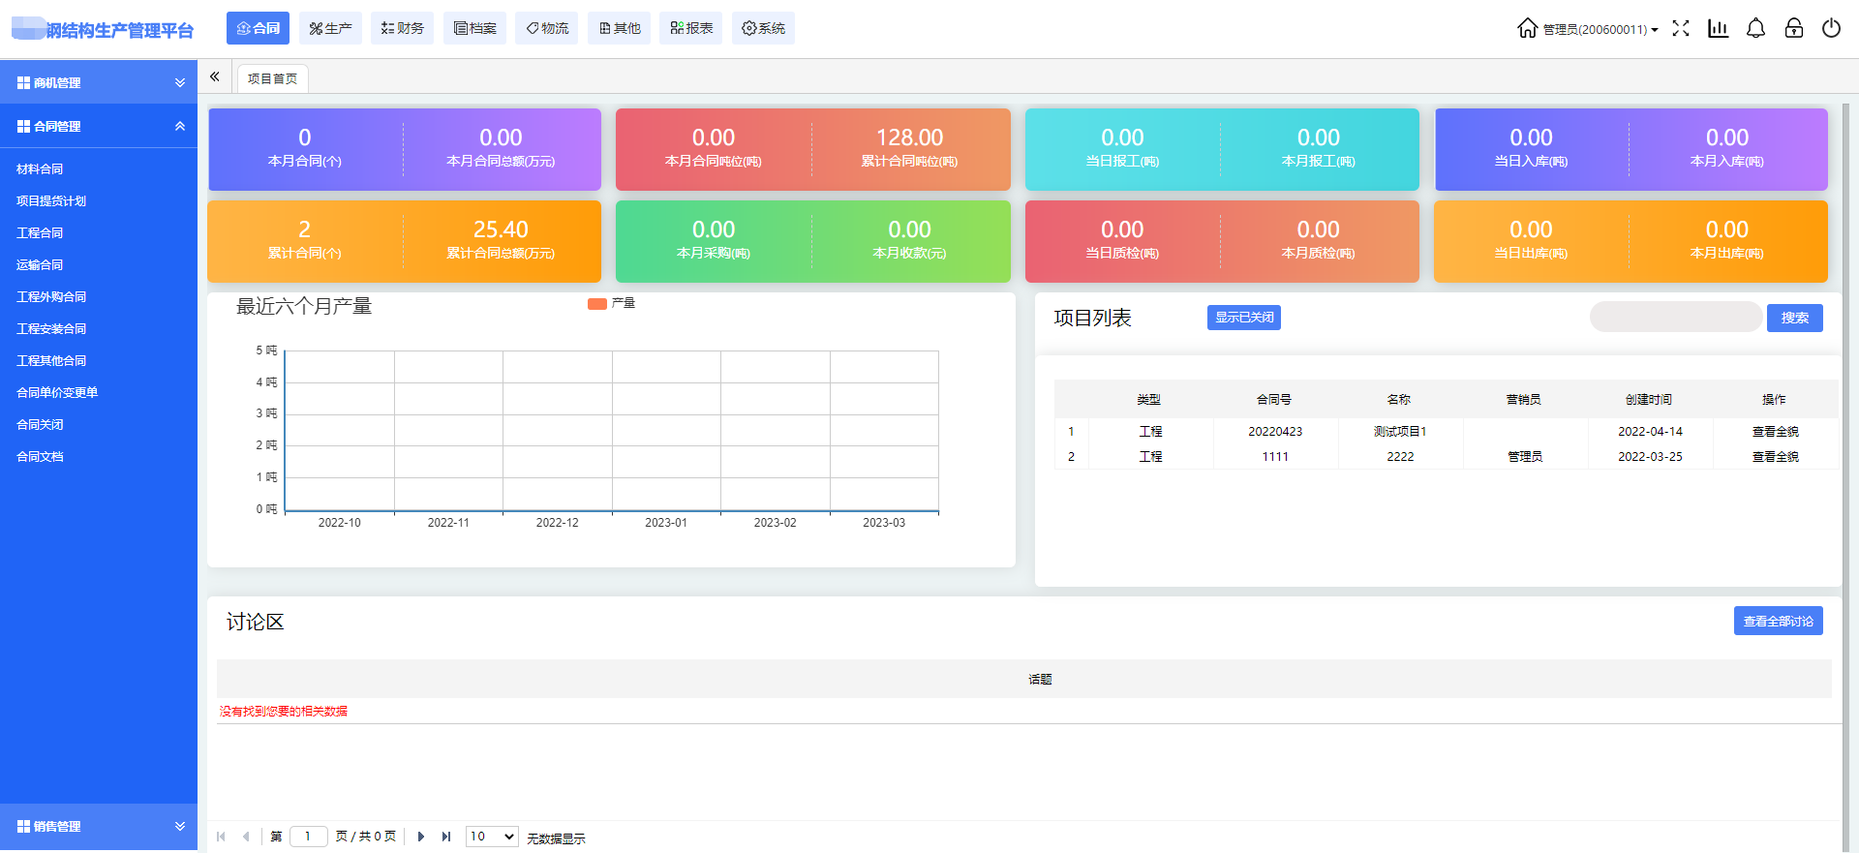Open the 档案 top menu
This screenshot has height=853, width=1859.
[474, 28]
